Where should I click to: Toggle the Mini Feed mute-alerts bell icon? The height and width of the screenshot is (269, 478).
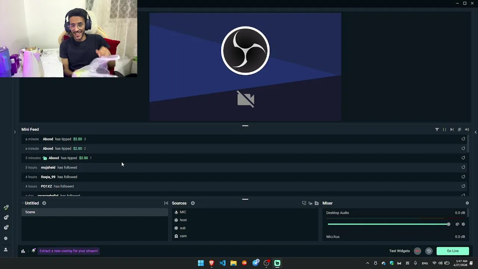[459, 129]
